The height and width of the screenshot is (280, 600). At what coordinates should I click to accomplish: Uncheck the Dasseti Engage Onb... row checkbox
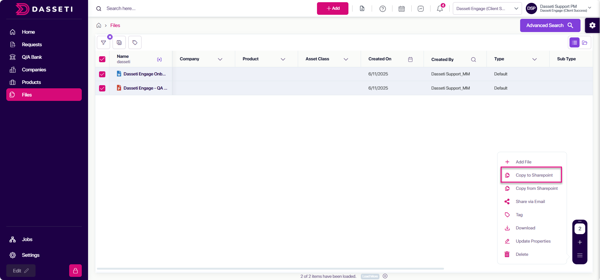[102, 74]
